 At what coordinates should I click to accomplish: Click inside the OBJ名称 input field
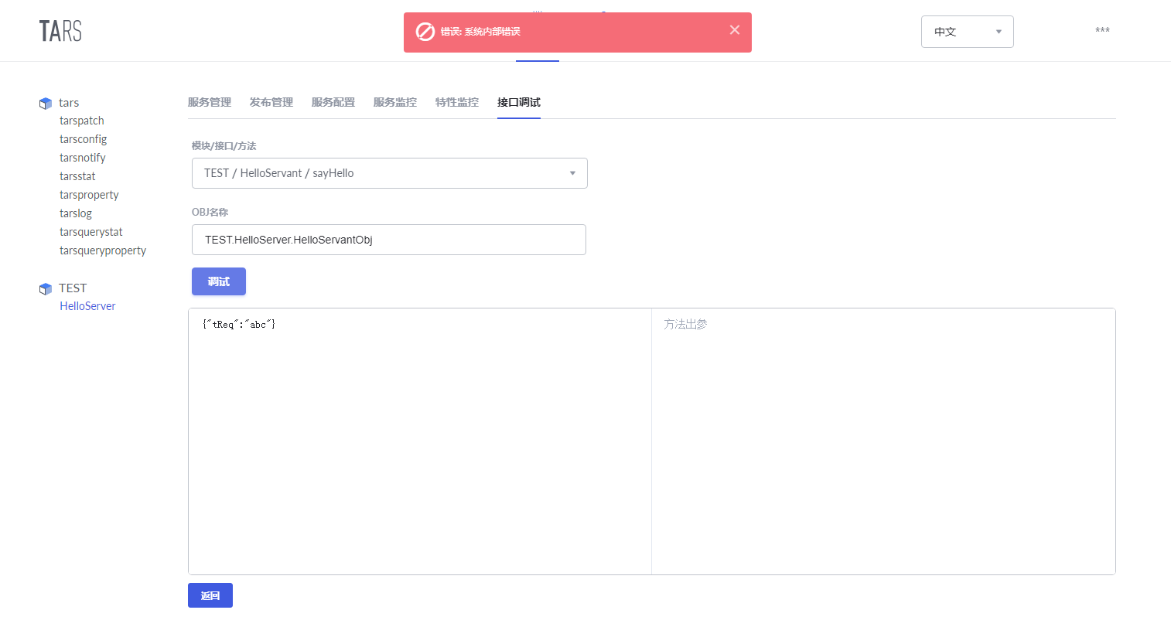389,240
